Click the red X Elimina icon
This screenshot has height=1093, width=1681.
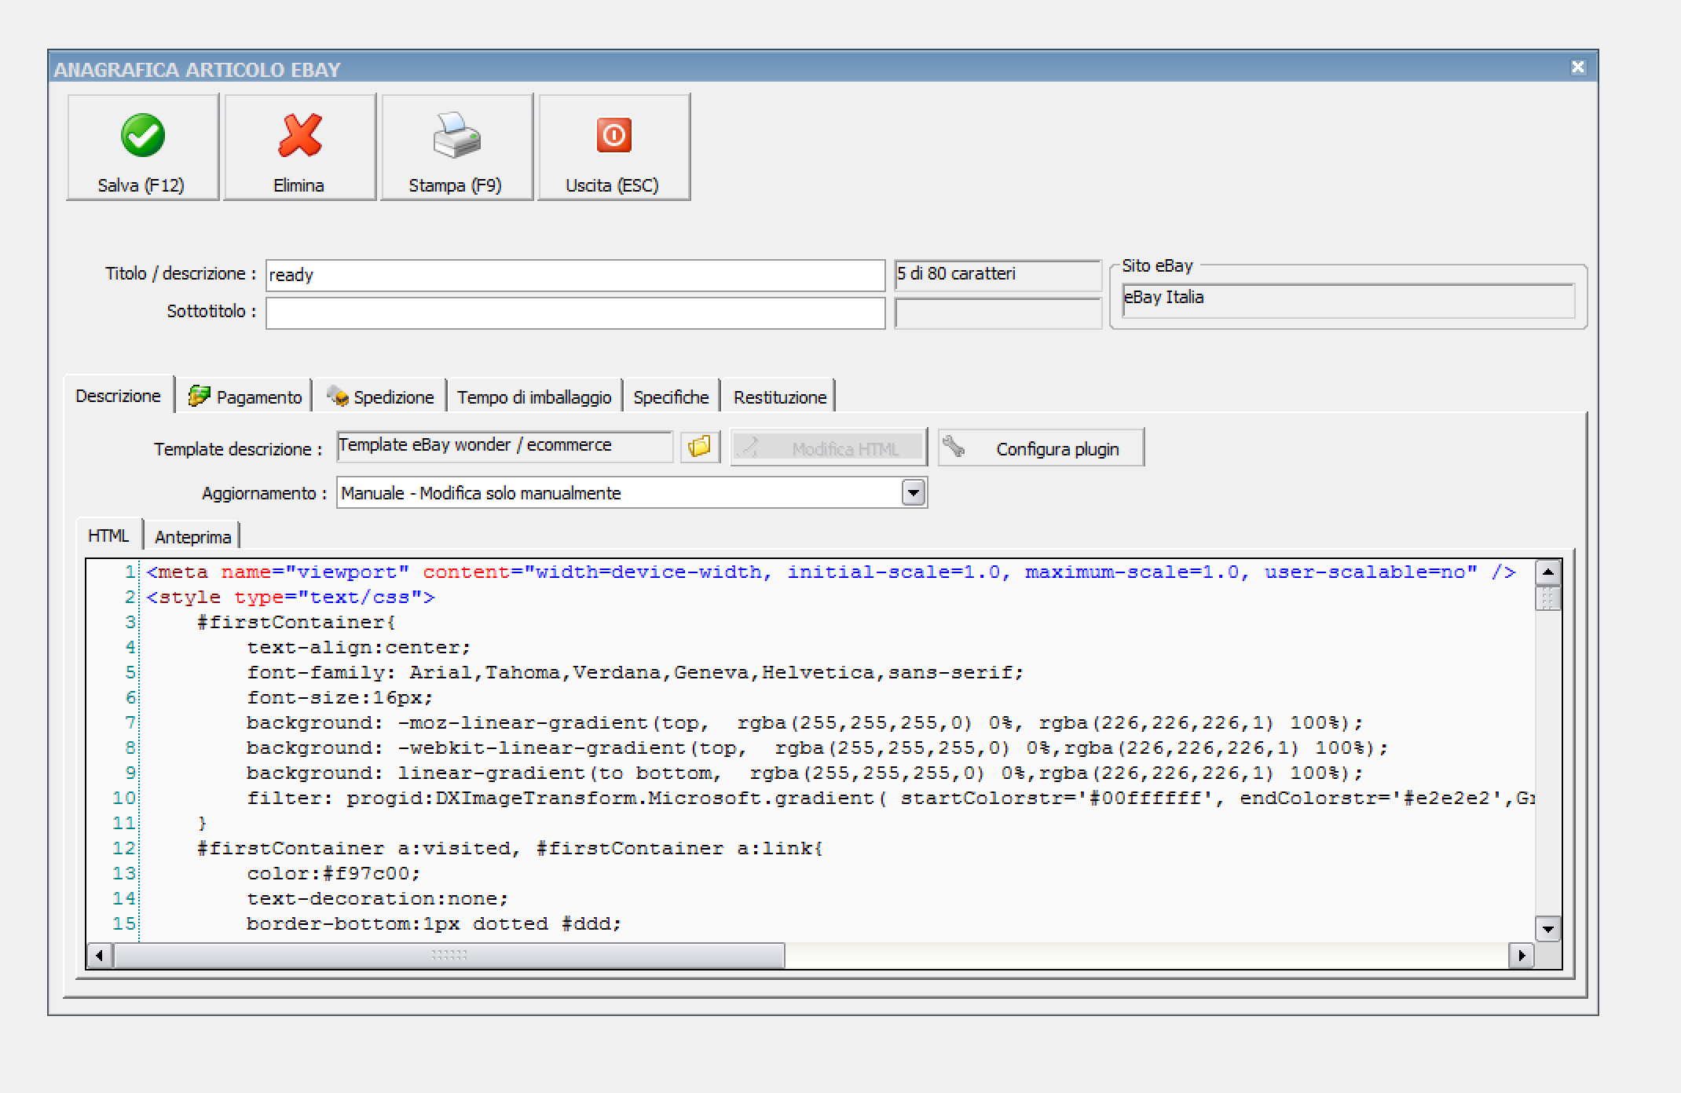click(299, 135)
